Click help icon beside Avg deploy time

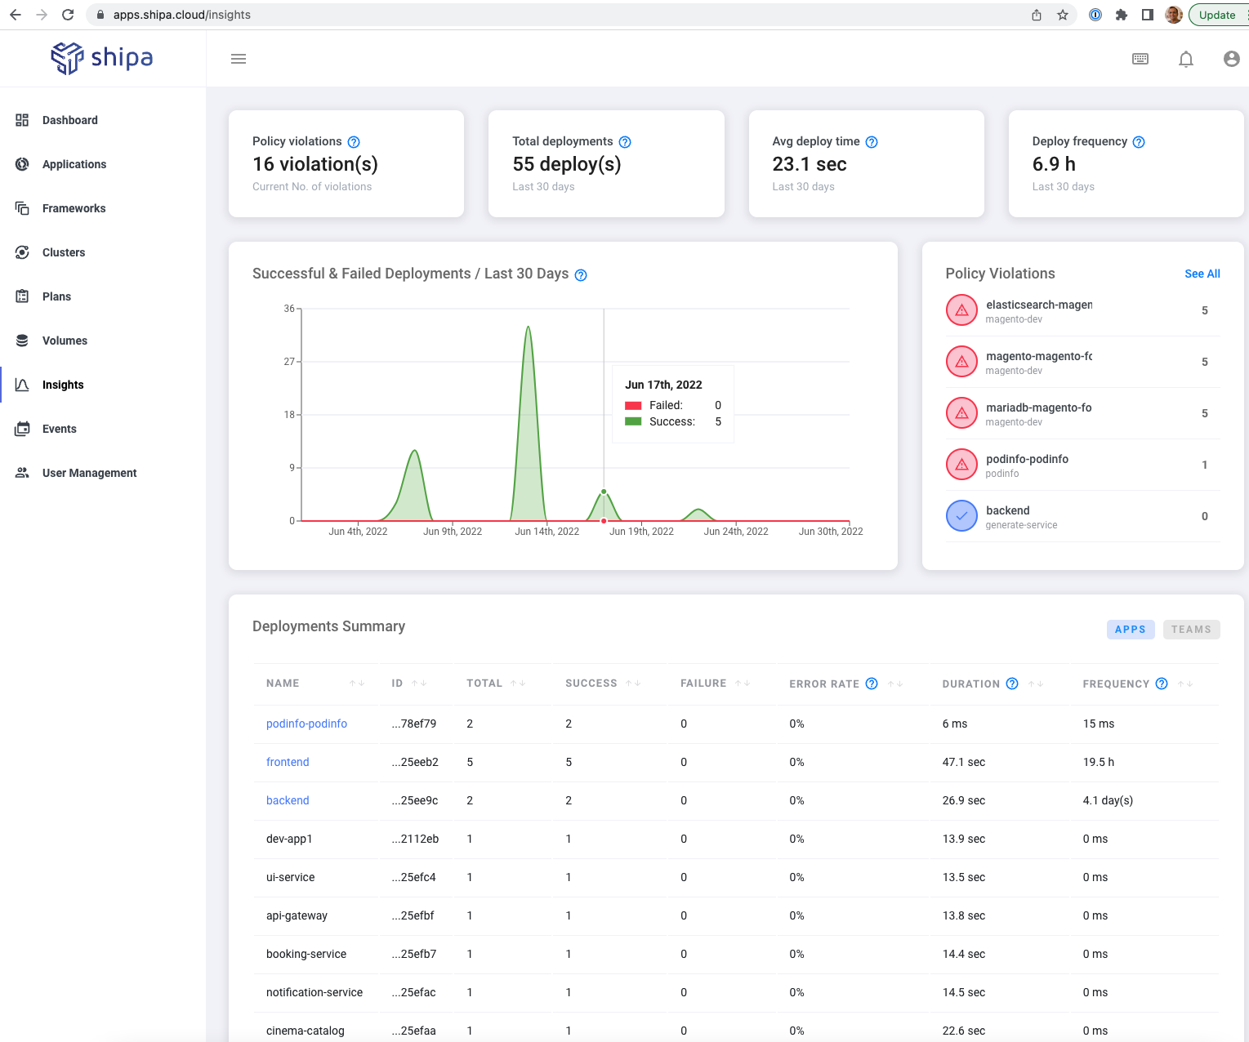tap(872, 142)
